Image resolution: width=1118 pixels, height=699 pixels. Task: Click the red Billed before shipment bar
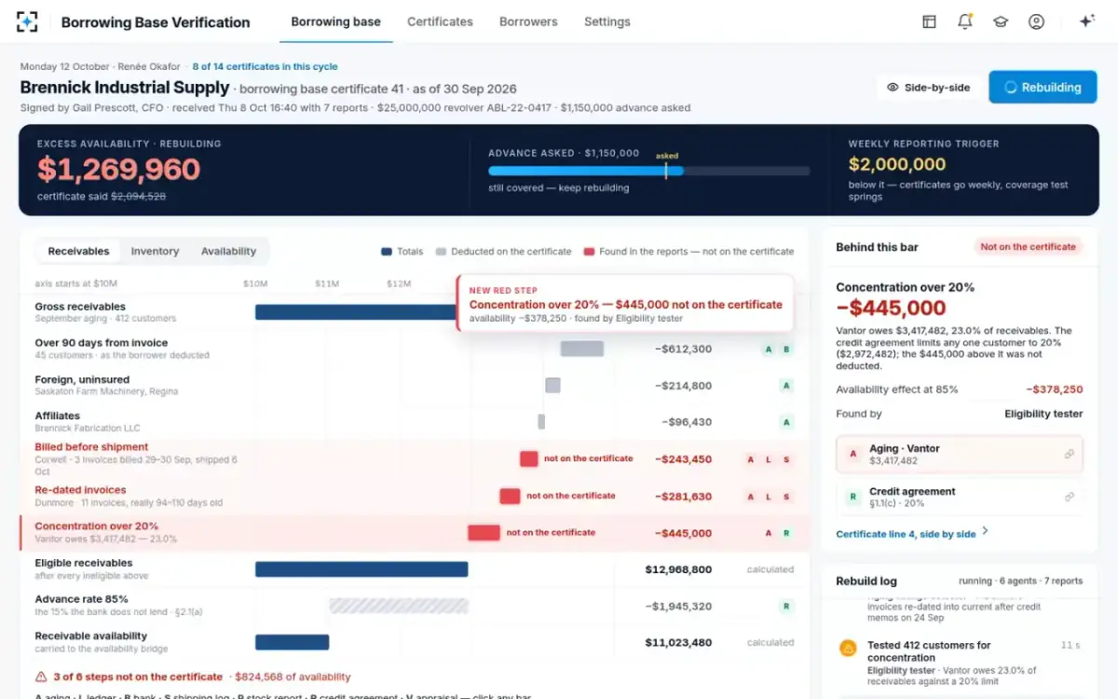coord(528,459)
